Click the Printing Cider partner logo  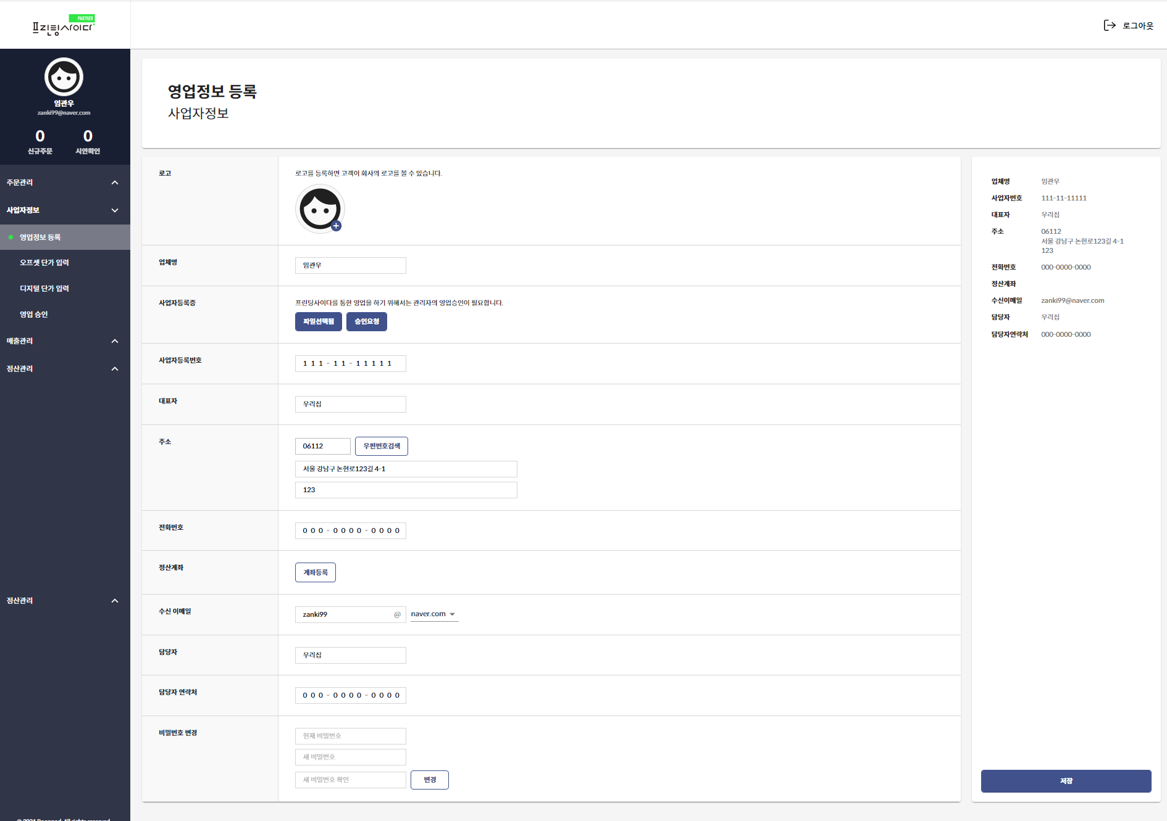(x=64, y=26)
